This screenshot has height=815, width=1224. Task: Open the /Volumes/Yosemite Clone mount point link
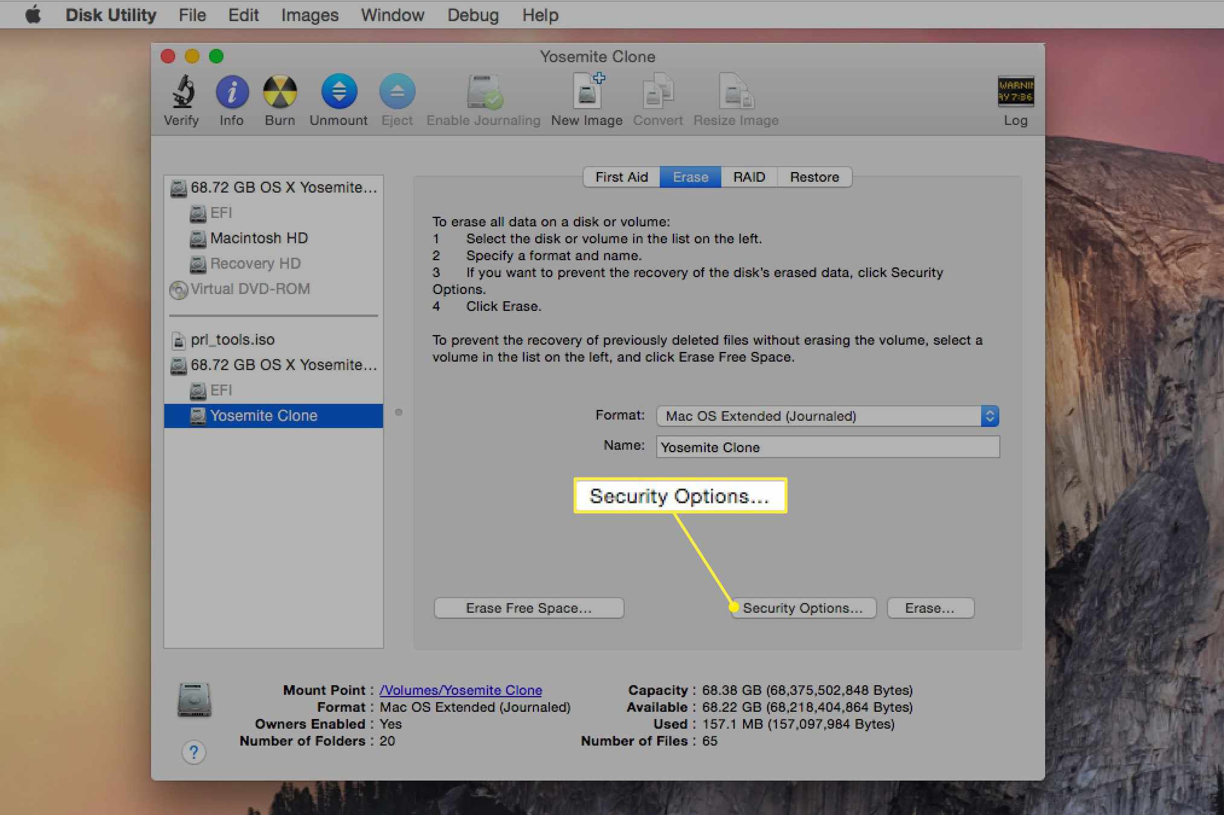tap(461, 690)
